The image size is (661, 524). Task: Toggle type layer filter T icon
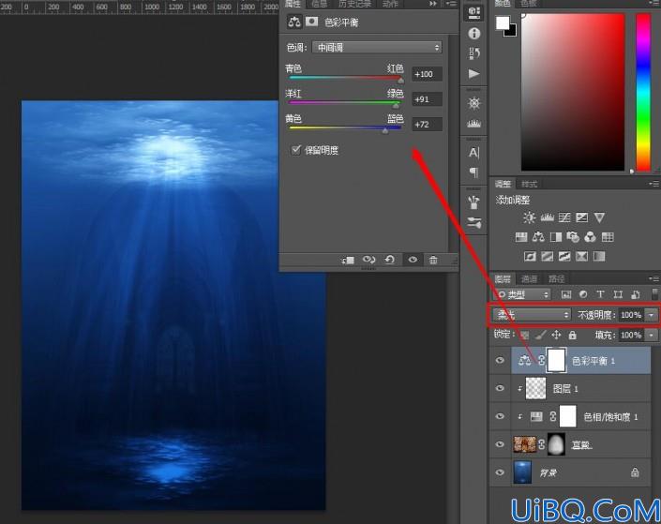pyautogui.click(x=600, y=293)
